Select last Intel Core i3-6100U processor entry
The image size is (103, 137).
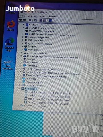[x=49, y=103]
